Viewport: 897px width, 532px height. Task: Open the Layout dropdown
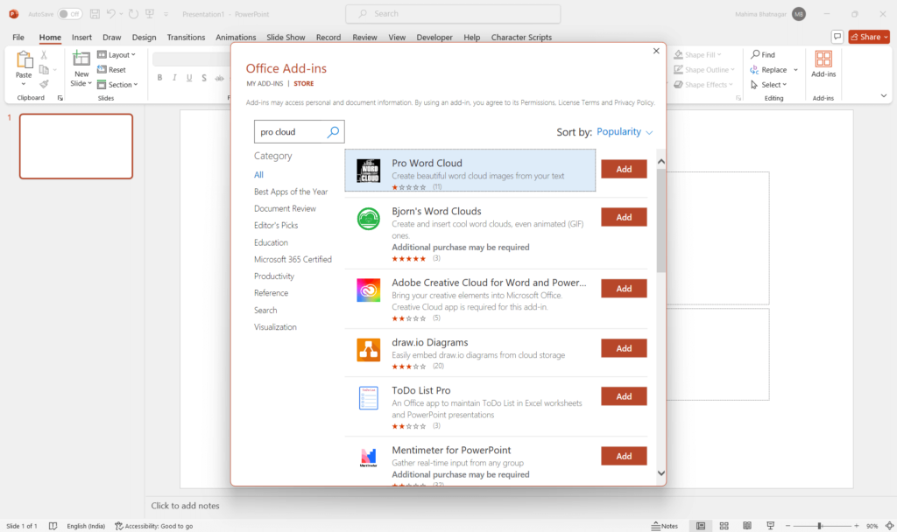coord(117,54)
